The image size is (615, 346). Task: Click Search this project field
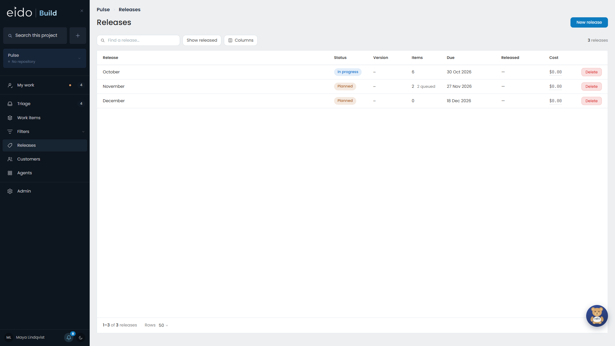tap(35, 36)
